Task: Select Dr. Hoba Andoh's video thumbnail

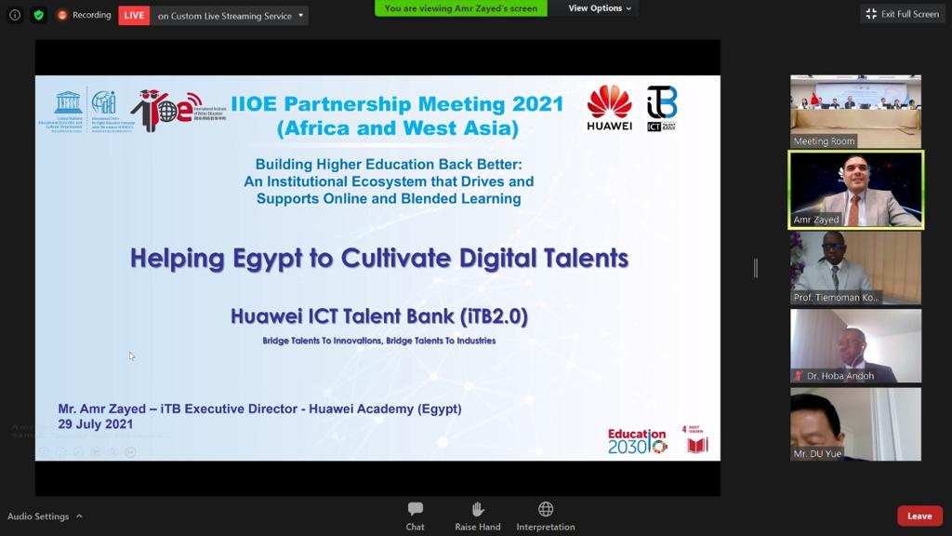Action: coord(855,345)
